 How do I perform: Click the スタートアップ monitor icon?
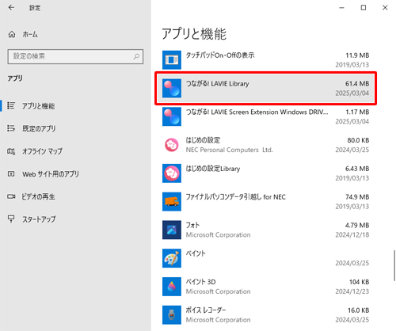[x=11, y=219]
